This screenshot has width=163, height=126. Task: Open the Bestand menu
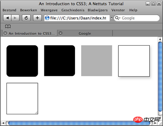pos(9,10)
